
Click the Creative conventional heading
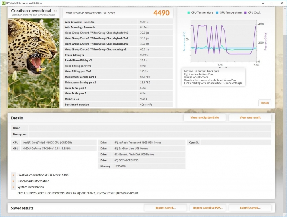[31, 11]
